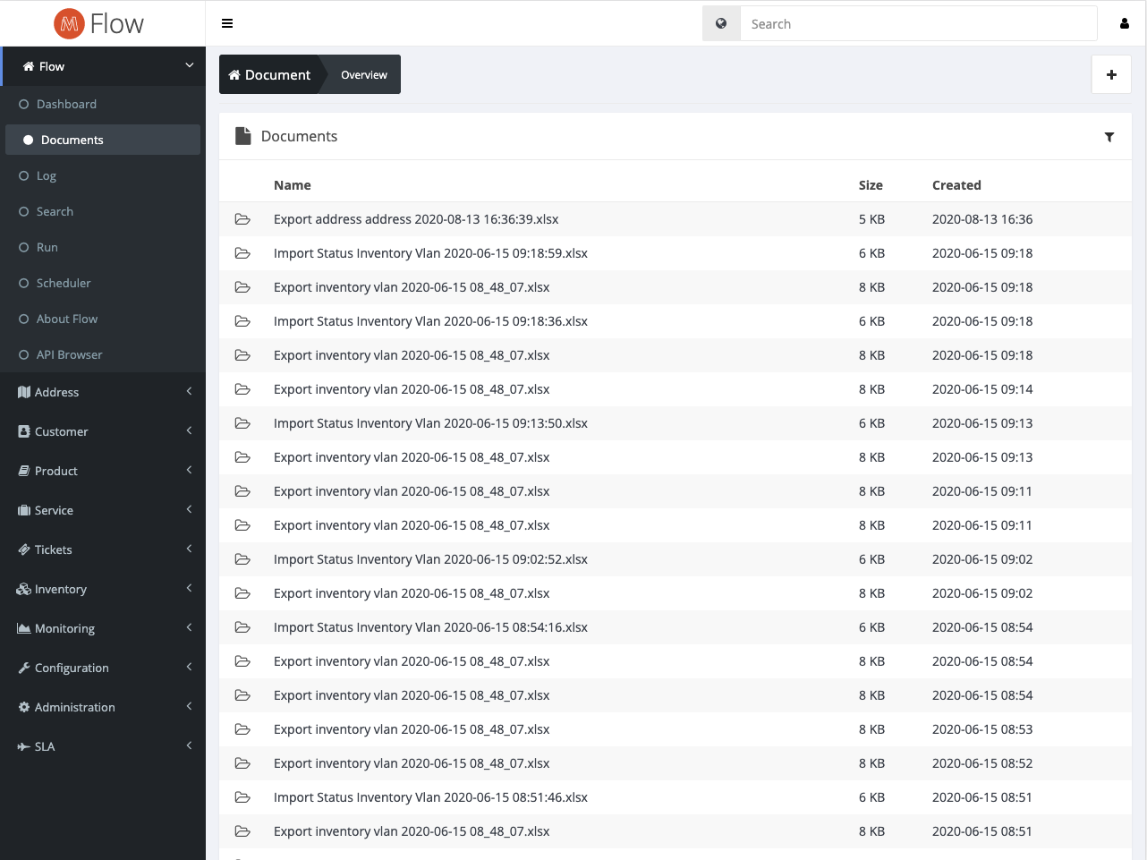Click the Flow logo
1147x860 pixels.
(x=99, y=23)
